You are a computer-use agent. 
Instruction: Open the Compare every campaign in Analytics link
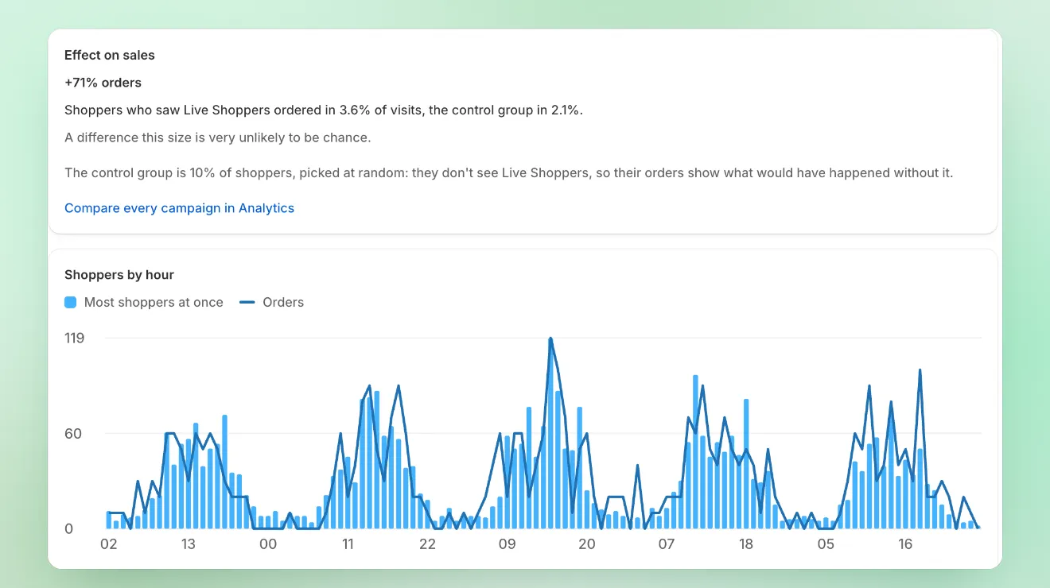point(179,208)
